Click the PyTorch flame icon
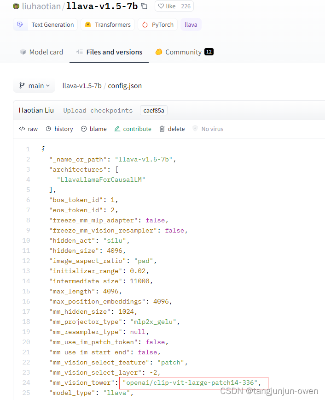The width and height of the screenshot is (325, 400). (x=145, y=24)
